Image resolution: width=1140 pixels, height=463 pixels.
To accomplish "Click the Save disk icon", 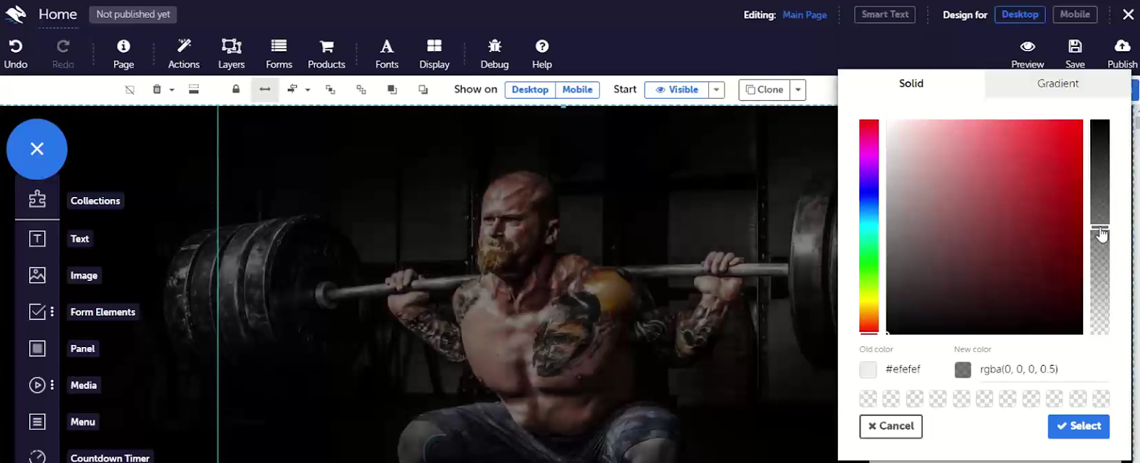I will tap(1075, 46).
